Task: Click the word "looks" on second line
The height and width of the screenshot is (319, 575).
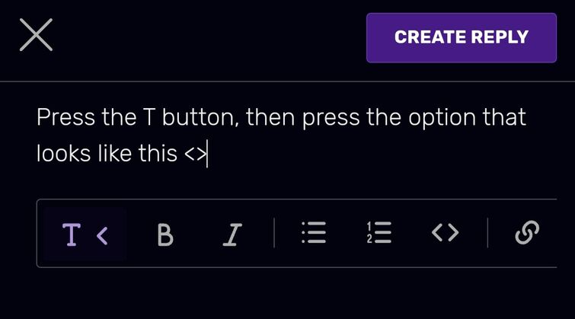Action: 63,153
